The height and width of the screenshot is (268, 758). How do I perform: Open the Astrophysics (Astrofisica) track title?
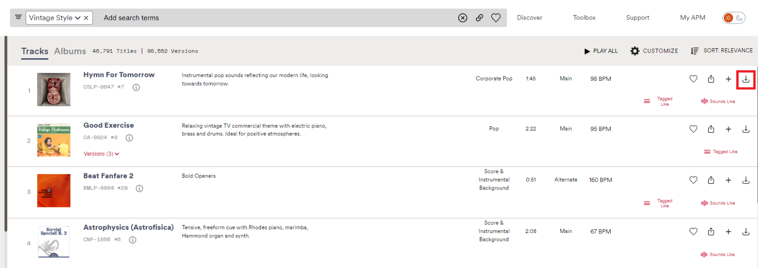click(128, 227)
